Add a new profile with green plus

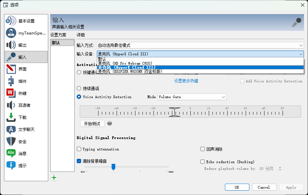tap(54, 178)
